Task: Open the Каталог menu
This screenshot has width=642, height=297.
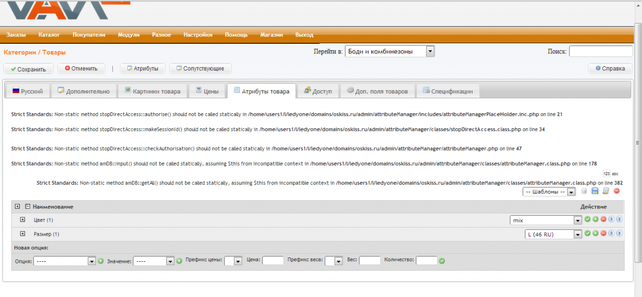Action: [x=49, y=35]
